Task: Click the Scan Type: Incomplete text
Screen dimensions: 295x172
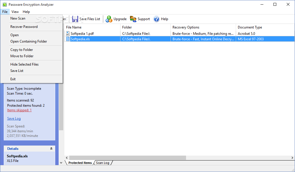Action: pyautogui.click(x=24, y=89)
